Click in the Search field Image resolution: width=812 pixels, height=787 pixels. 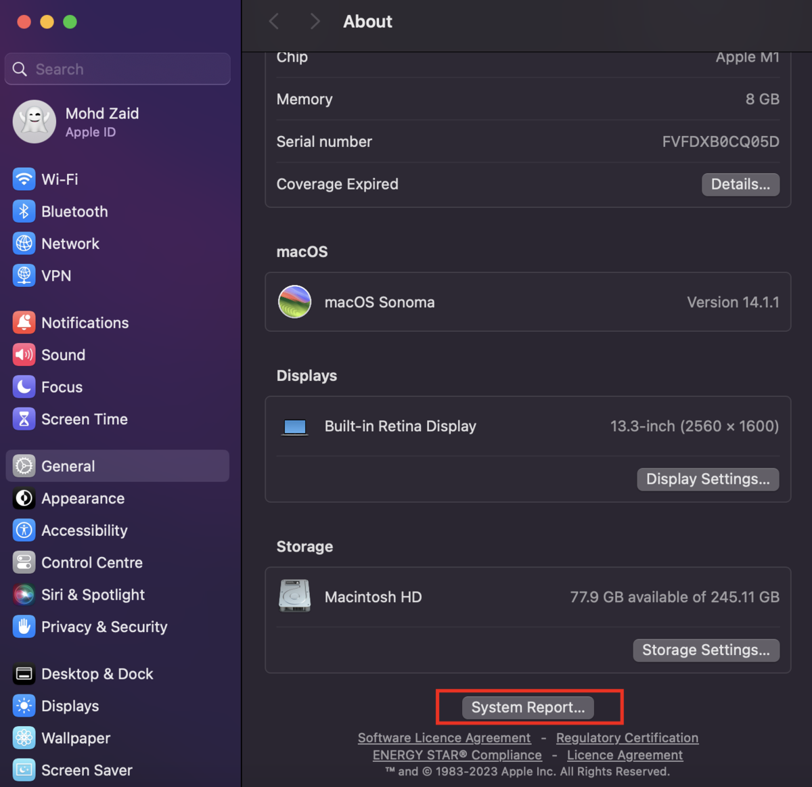[118, 69]
